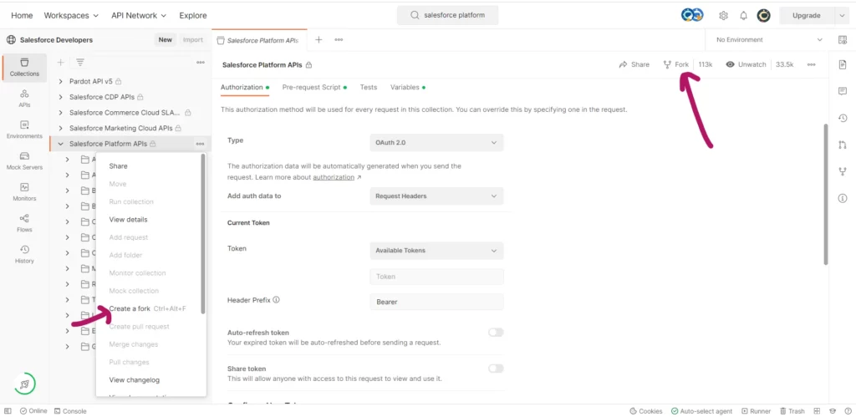
Task: Expand Pardot API v5 collection
Action: (x=60, y=81)
